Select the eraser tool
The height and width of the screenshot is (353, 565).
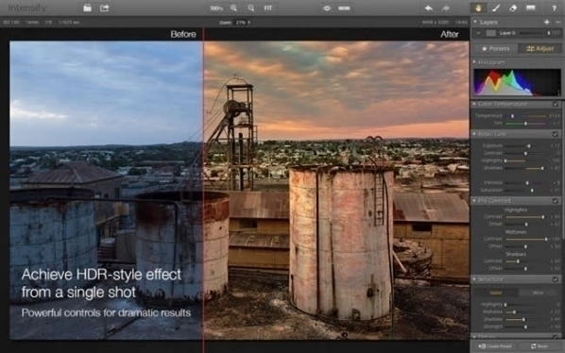tap(513, 8)
